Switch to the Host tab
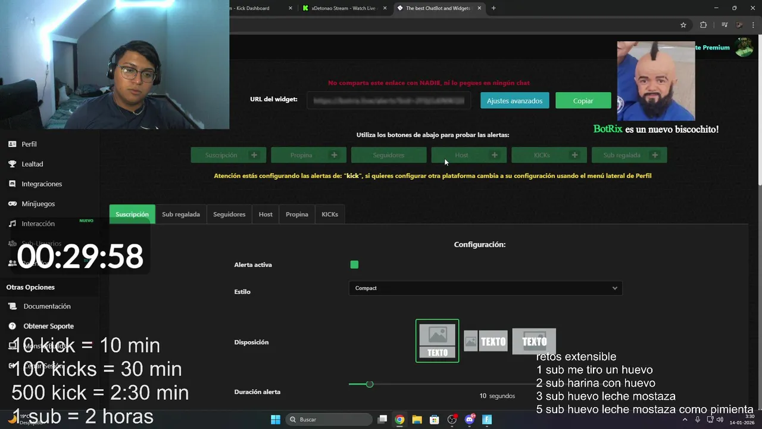Viewport: 762px width, 429px height. tap(266, 214)
